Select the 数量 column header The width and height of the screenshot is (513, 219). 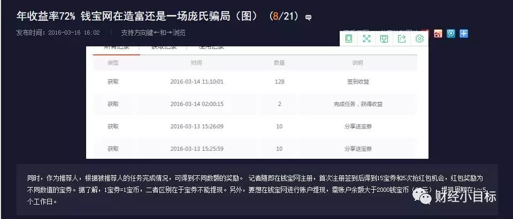(x=279, y=62)
